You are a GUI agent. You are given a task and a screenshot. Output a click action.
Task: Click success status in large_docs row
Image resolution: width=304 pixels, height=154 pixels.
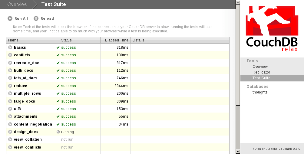(68, 101)
